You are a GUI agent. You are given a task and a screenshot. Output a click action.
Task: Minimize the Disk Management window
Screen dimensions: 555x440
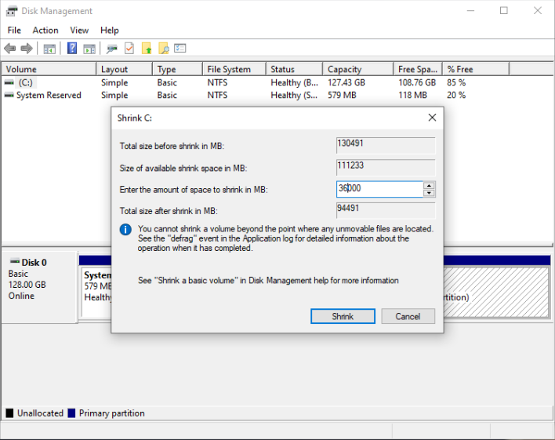pyautogui.click(x=470, y=11)
